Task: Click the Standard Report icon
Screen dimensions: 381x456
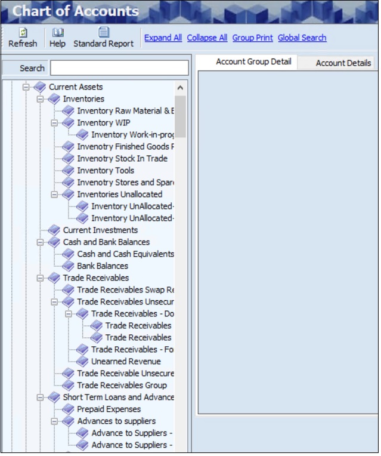Action: (104, 32)
